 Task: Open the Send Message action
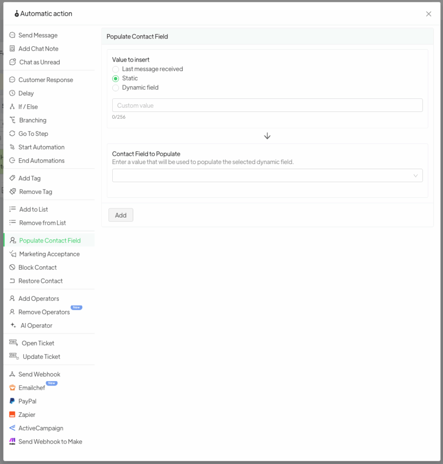[38, 35]
